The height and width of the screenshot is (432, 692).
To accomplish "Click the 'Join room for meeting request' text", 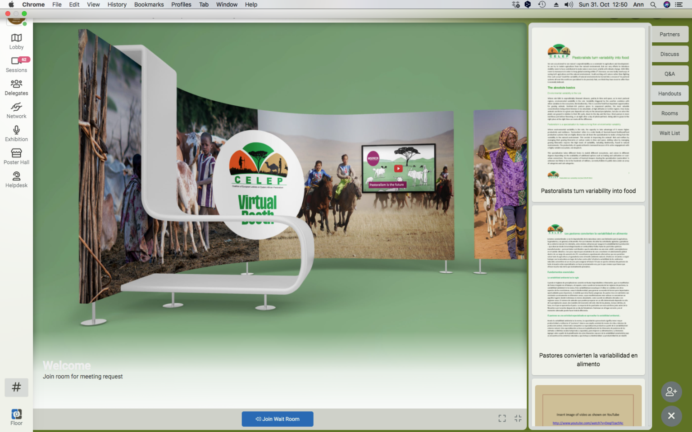I will (x=82, y=377).
